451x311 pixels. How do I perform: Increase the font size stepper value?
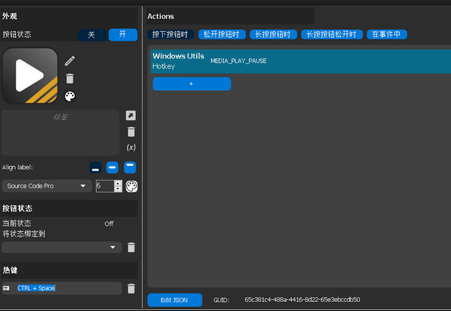point(118,184)
